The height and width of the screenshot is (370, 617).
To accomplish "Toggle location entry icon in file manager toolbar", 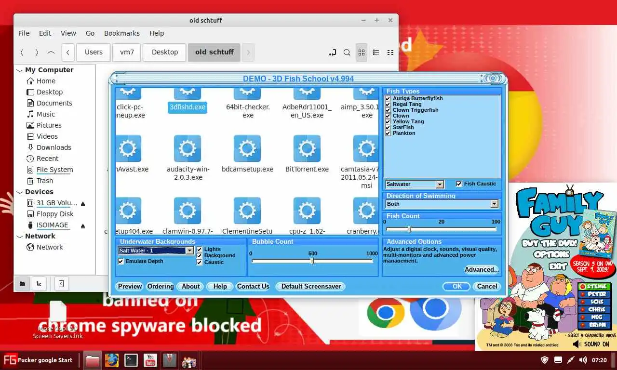I will pyautogui.click(x=332, y=53).
